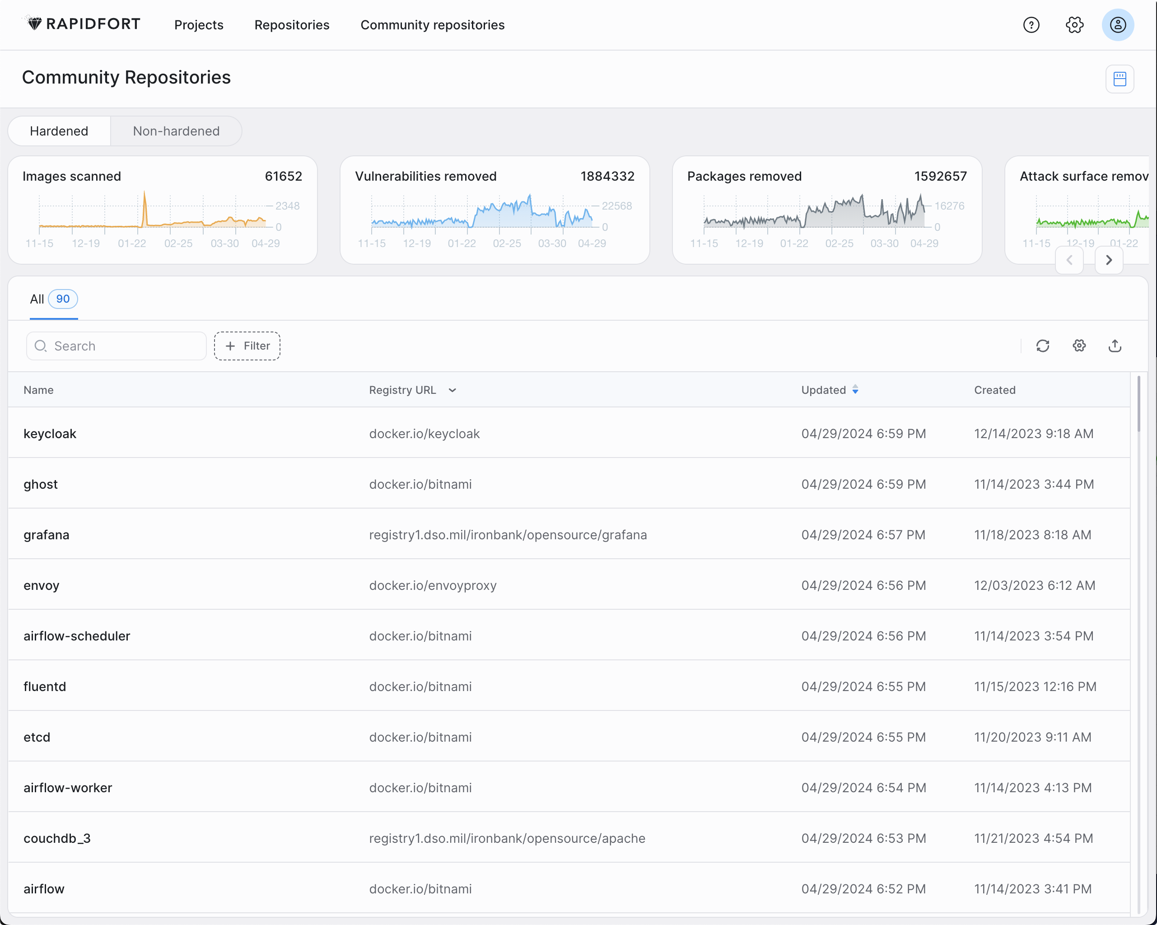1157x925 pixels.
Task: Open the envoy repository row
Action: [569, 584]
